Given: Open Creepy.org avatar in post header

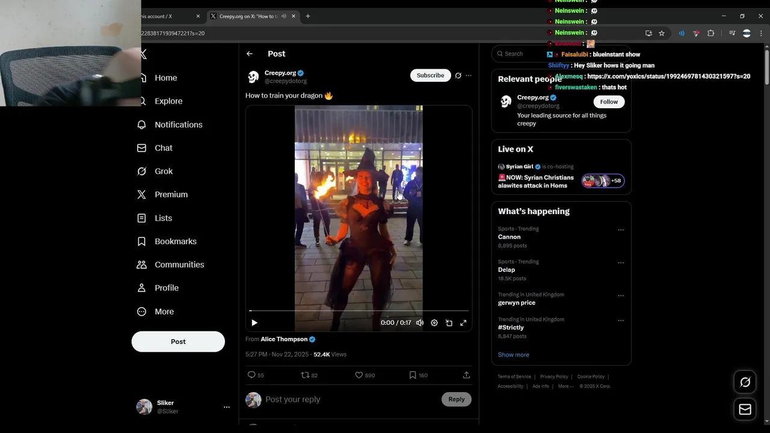Looking at the screenshot, I should (253, 77).
